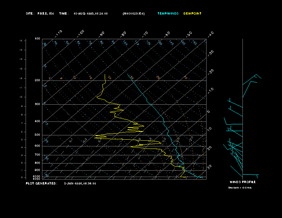
Task: Click the 200 pressure level label
Action: 37,81
